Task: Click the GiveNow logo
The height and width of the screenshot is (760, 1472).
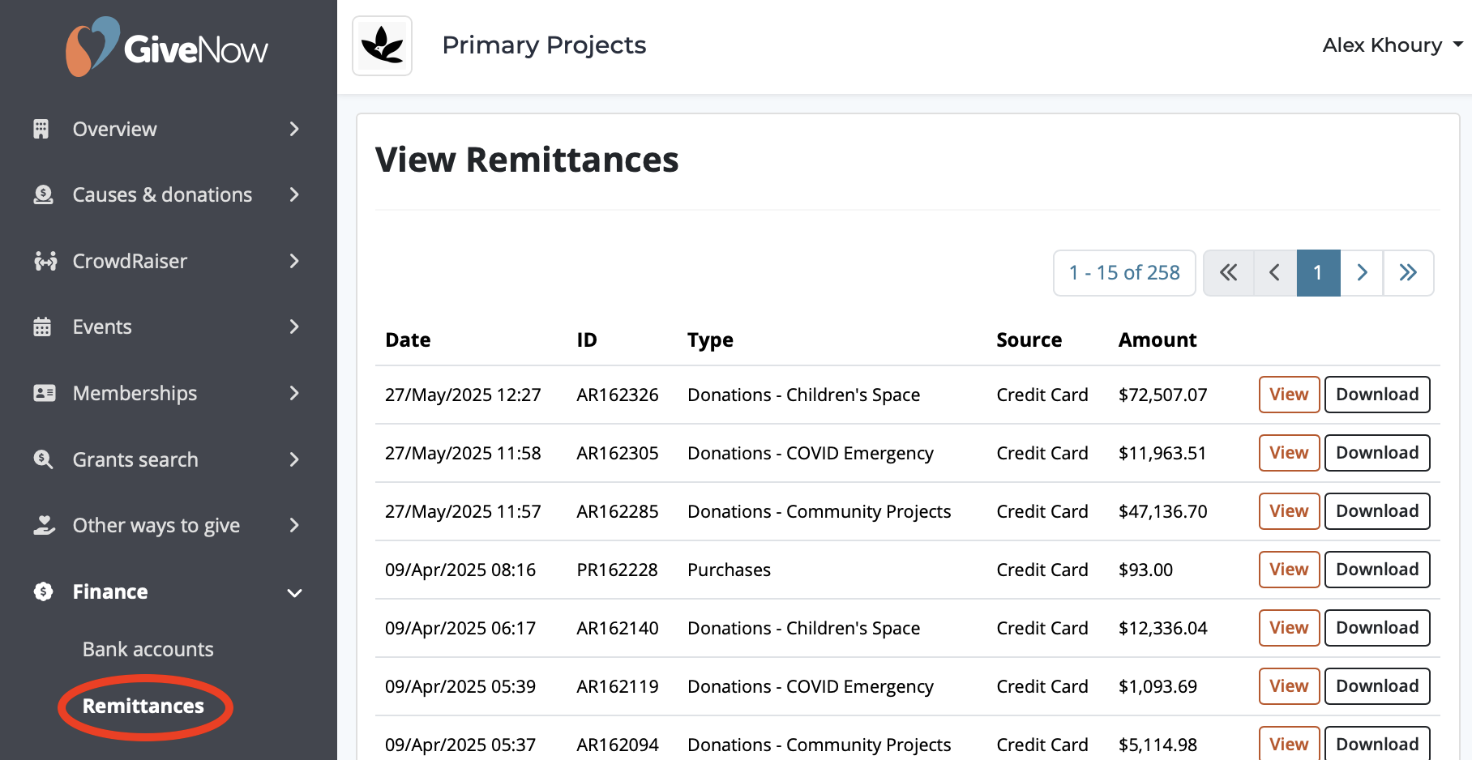Action: click(x=167, y=47)
